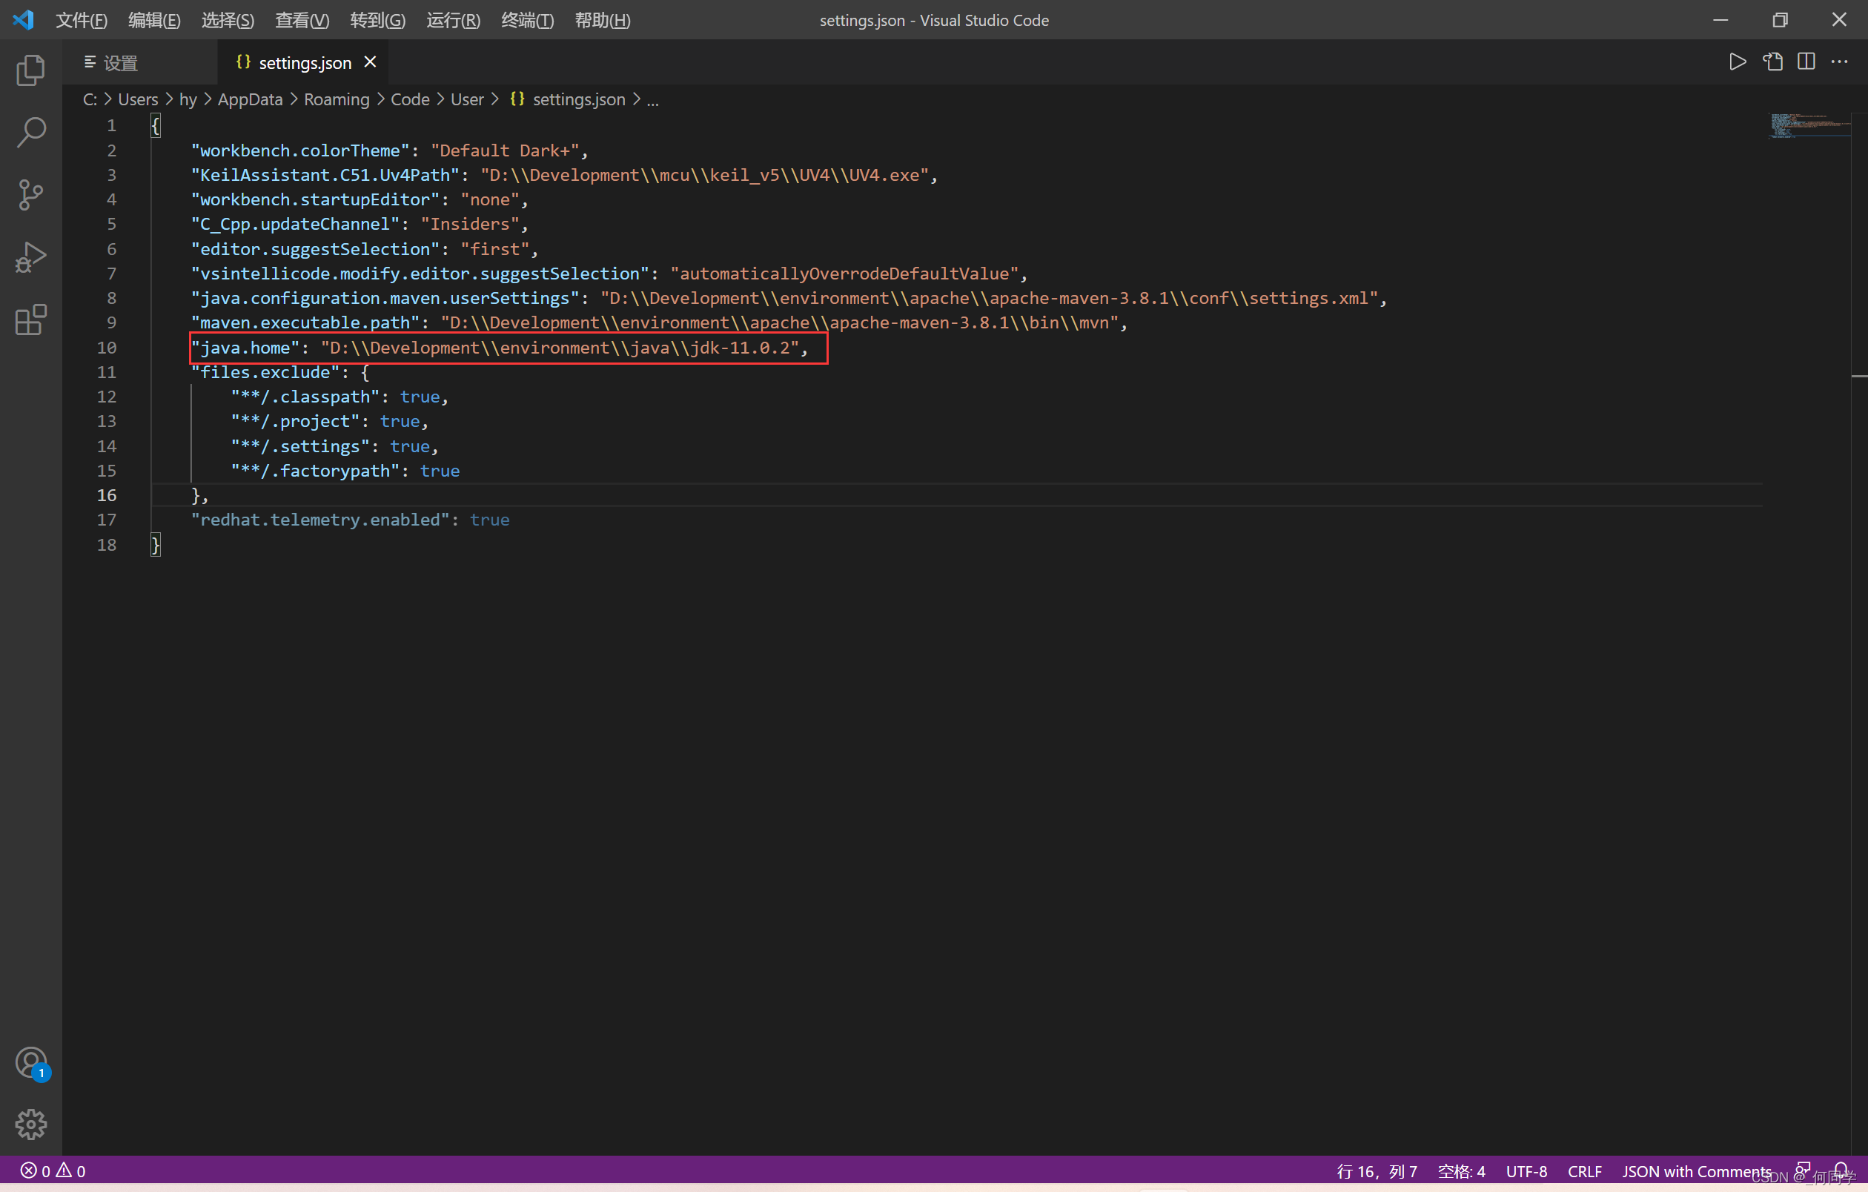Split the editor to the right
Image resolution: width=1868 pixels, height=1192 pixels.
click(1806, 62)
